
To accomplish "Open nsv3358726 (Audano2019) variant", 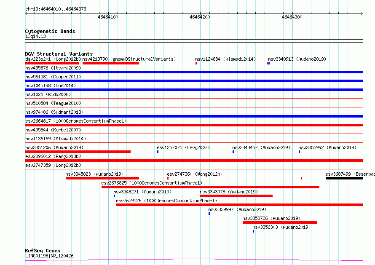I will pos(271,218).
